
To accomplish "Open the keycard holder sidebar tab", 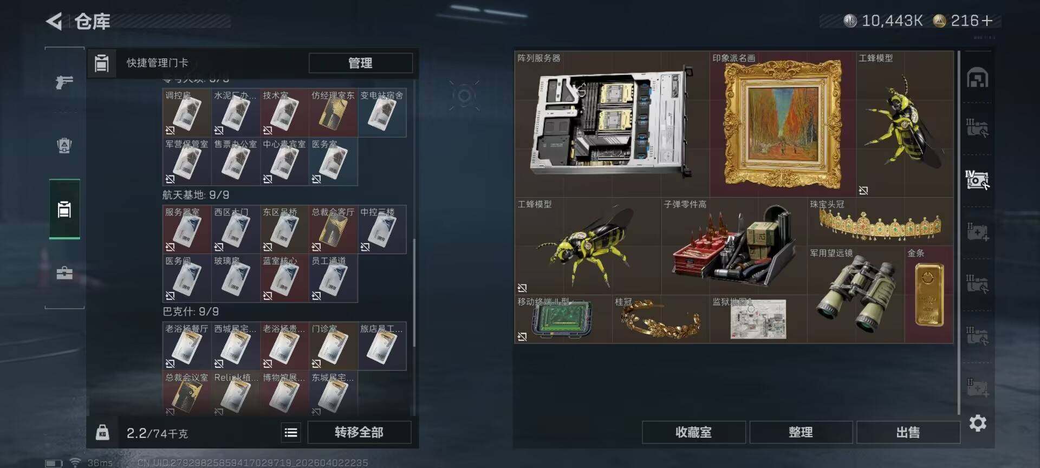I will tap(64, 209).
